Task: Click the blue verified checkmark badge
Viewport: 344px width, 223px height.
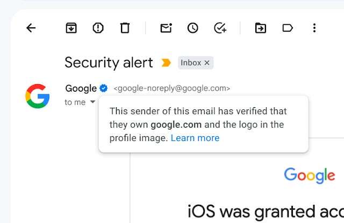Action: (103, 88)
